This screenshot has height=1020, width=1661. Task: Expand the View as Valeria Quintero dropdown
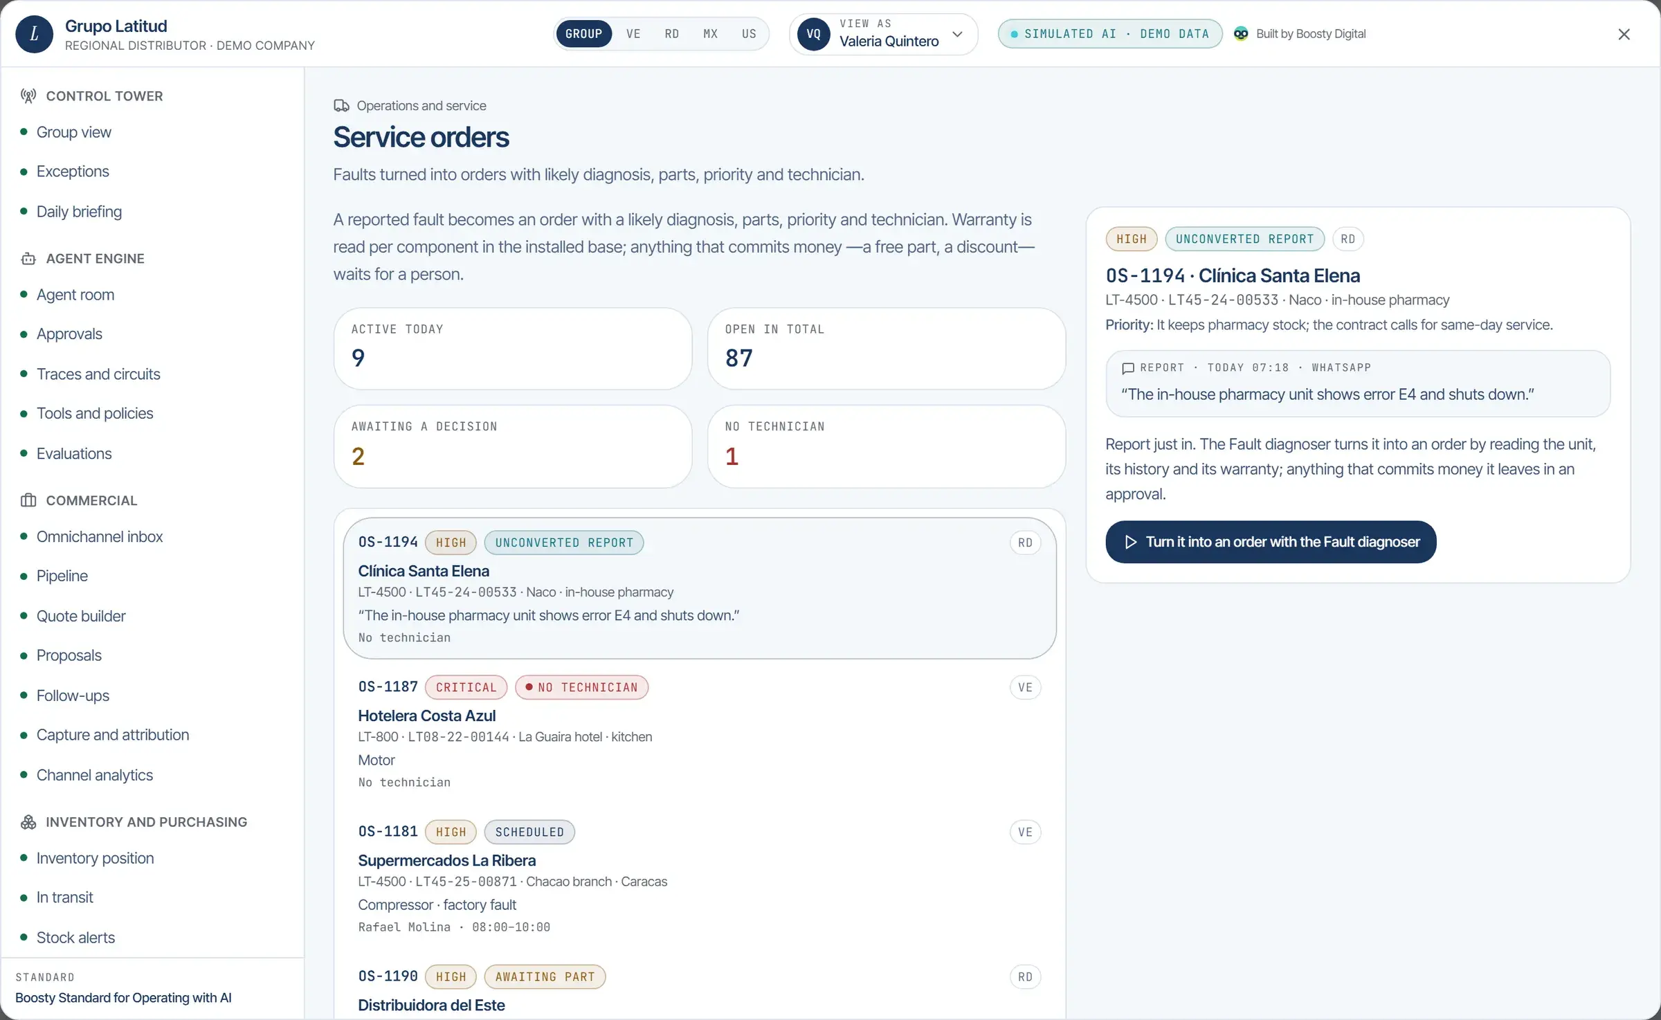(884, 35)
